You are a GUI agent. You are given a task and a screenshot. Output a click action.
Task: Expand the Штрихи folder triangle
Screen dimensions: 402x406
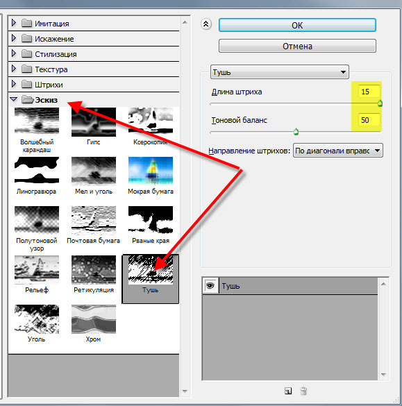point(14,84)
